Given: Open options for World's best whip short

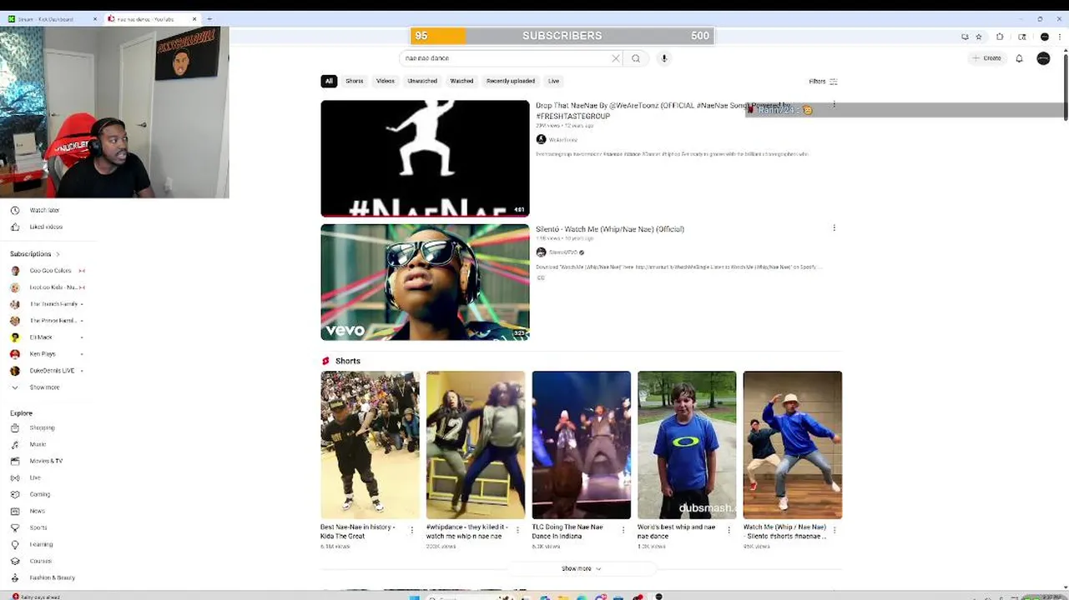Looking at the screenshot, I should pos(729,530).
